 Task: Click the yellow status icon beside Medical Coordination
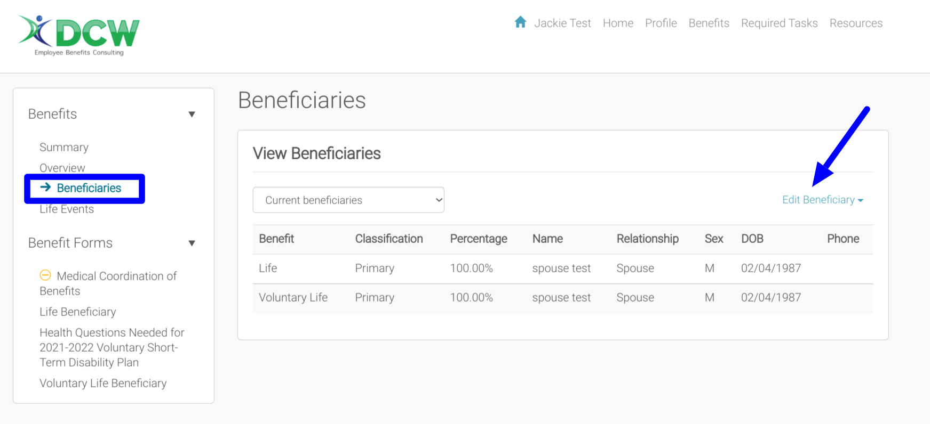coord(45,275)
